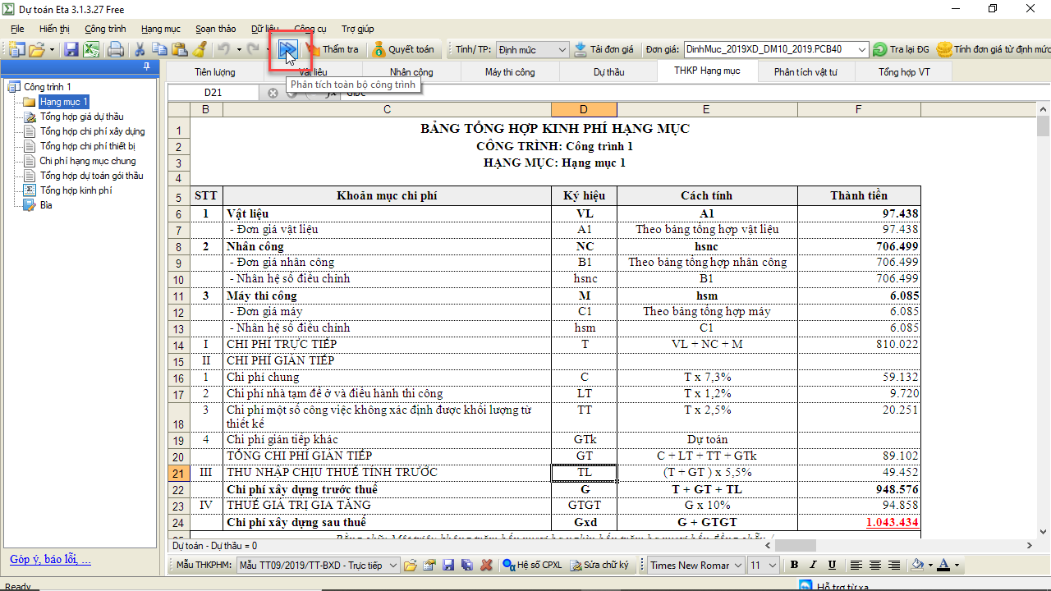Open the dropdown arrow beside open folder icon

(52, 49)
